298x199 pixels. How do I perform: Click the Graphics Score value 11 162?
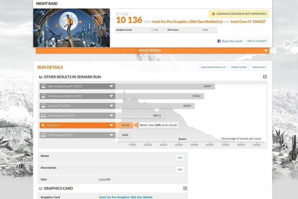tap(155, 30)
